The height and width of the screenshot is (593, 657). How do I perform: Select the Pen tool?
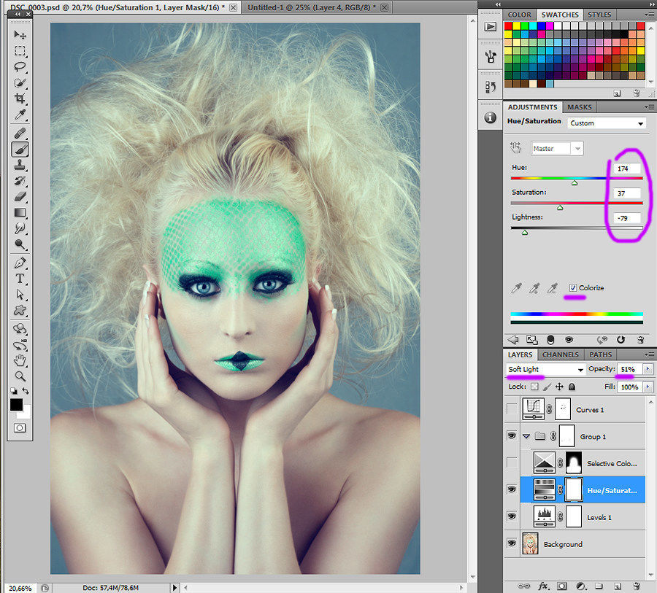coord(20,263)
